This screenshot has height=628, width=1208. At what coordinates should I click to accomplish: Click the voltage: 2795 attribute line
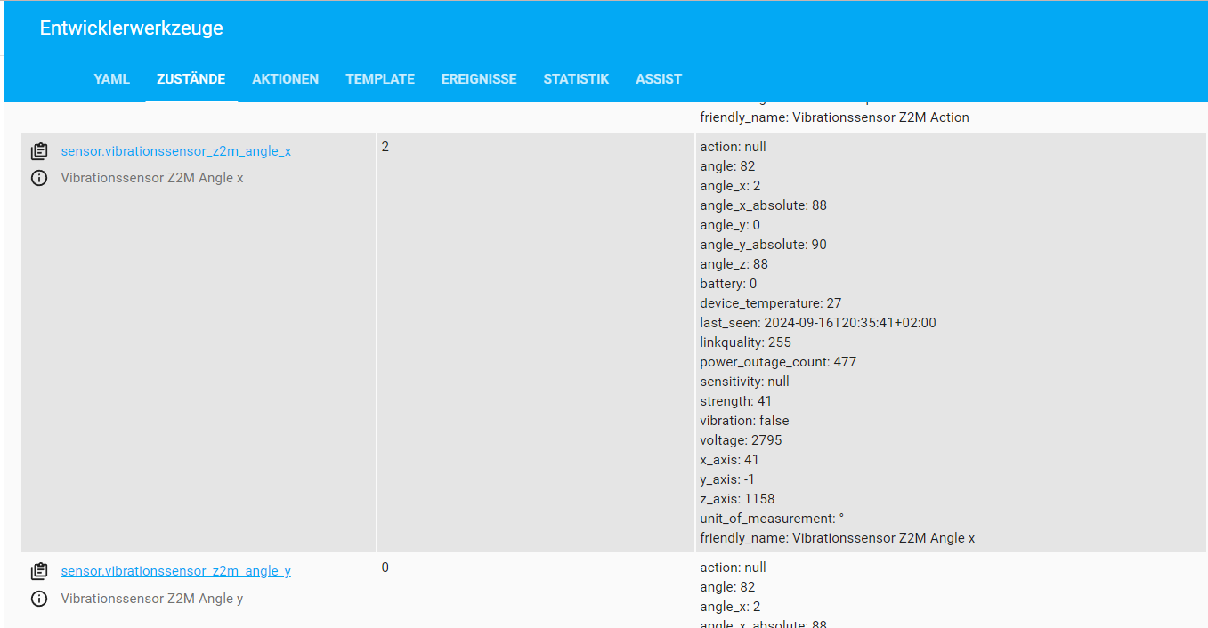[x=741, y=440]
